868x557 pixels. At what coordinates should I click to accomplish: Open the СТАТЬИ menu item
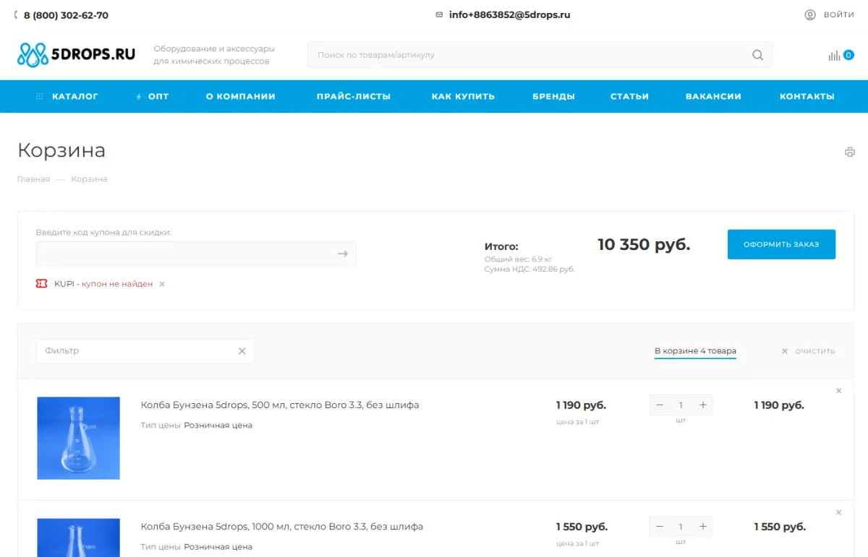tap(629, 96)
